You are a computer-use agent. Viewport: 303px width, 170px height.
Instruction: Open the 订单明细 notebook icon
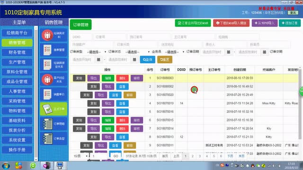point(47,124)
